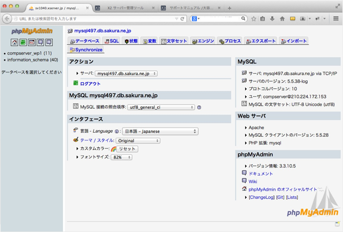The height and width of the screenshot is (232, 343).
Task: Open the search engine selector dropdown
Action: [x=195, y=19]
